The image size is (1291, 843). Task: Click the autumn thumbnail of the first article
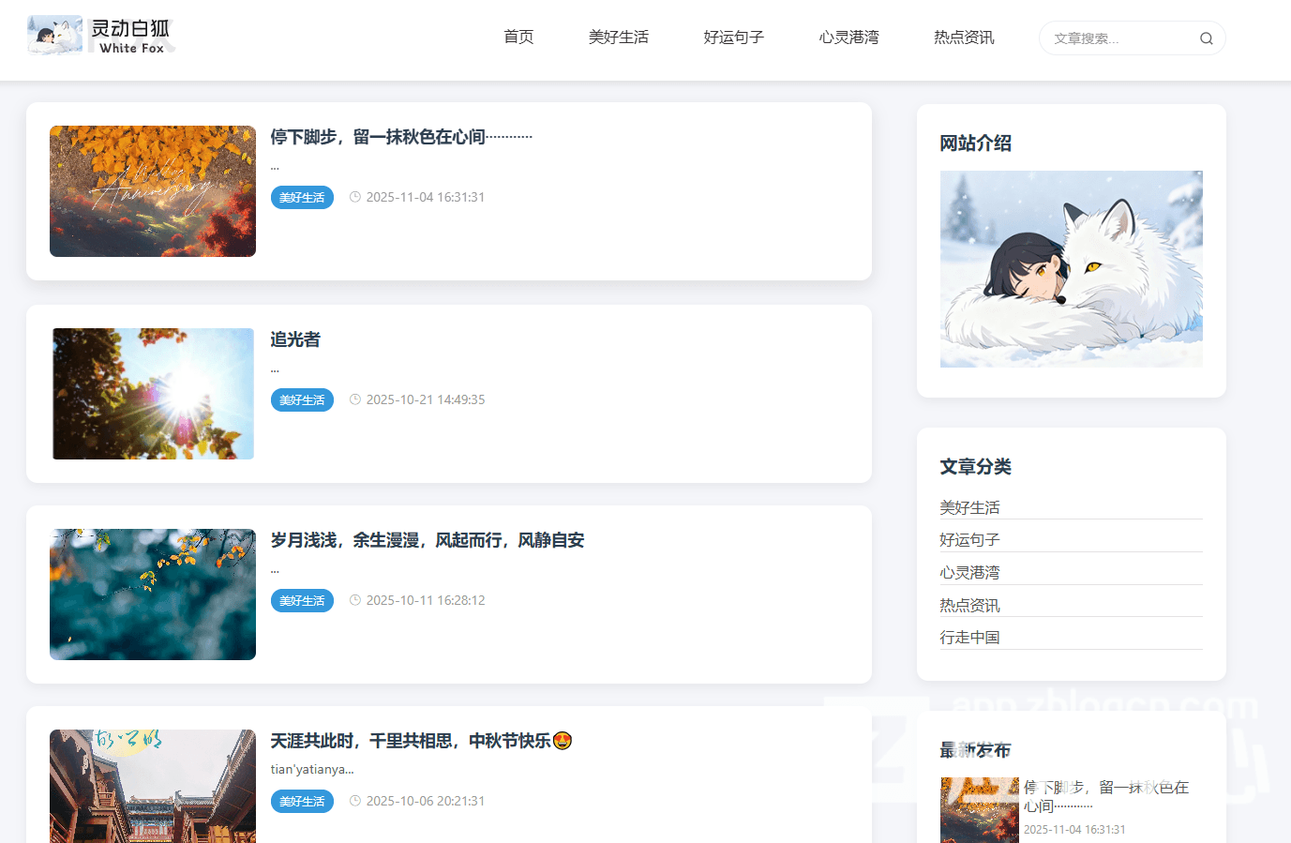pos(152,190)
